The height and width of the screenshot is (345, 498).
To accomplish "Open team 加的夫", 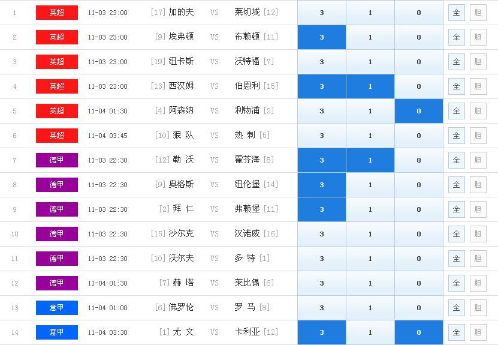I will coord(181,13).
